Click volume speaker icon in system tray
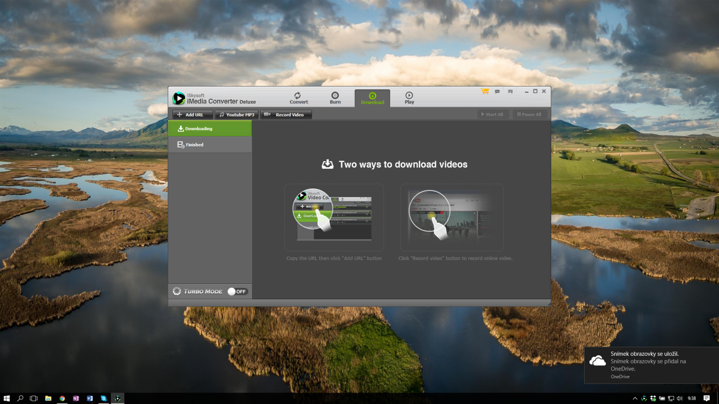719x404 pixels. pyautogui.click(x=680, y=398)
